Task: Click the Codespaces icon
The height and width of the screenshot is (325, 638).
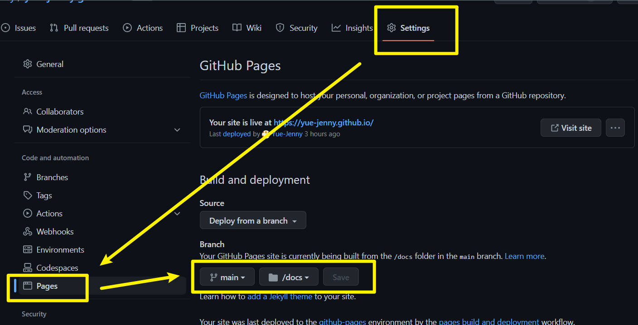Action: pyautogui.click(x=28, y=268)
